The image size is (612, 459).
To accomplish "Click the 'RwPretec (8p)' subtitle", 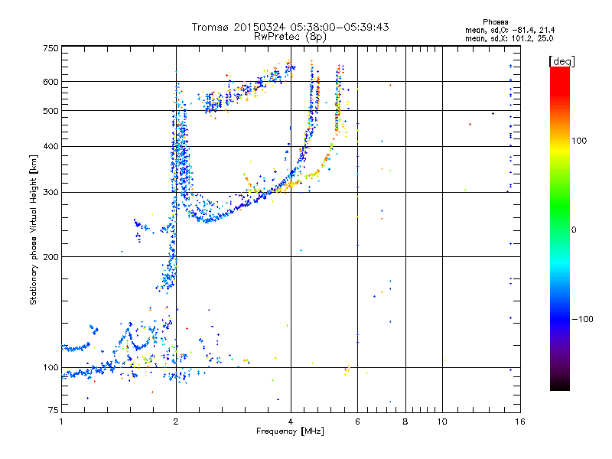I will (x=290, y=37).
